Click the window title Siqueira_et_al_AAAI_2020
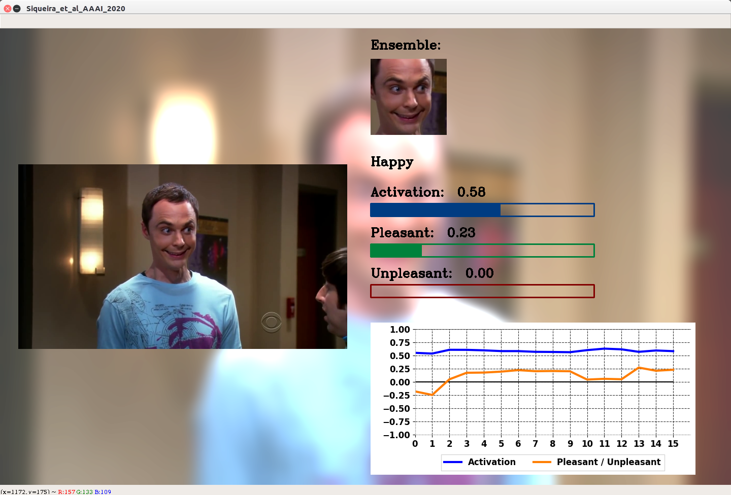 tap(76, 9)
